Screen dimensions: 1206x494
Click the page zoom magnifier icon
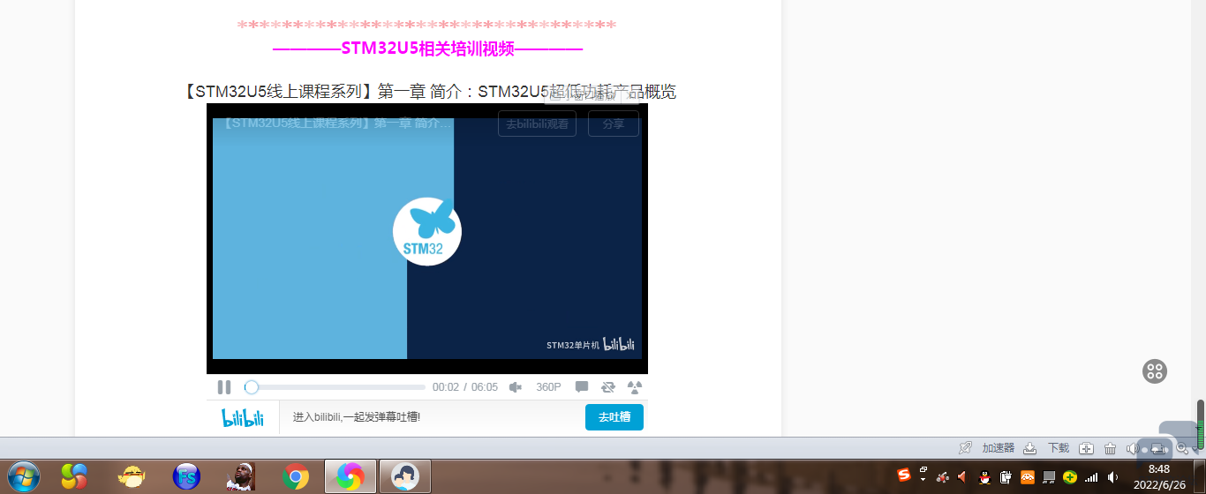1183,448
